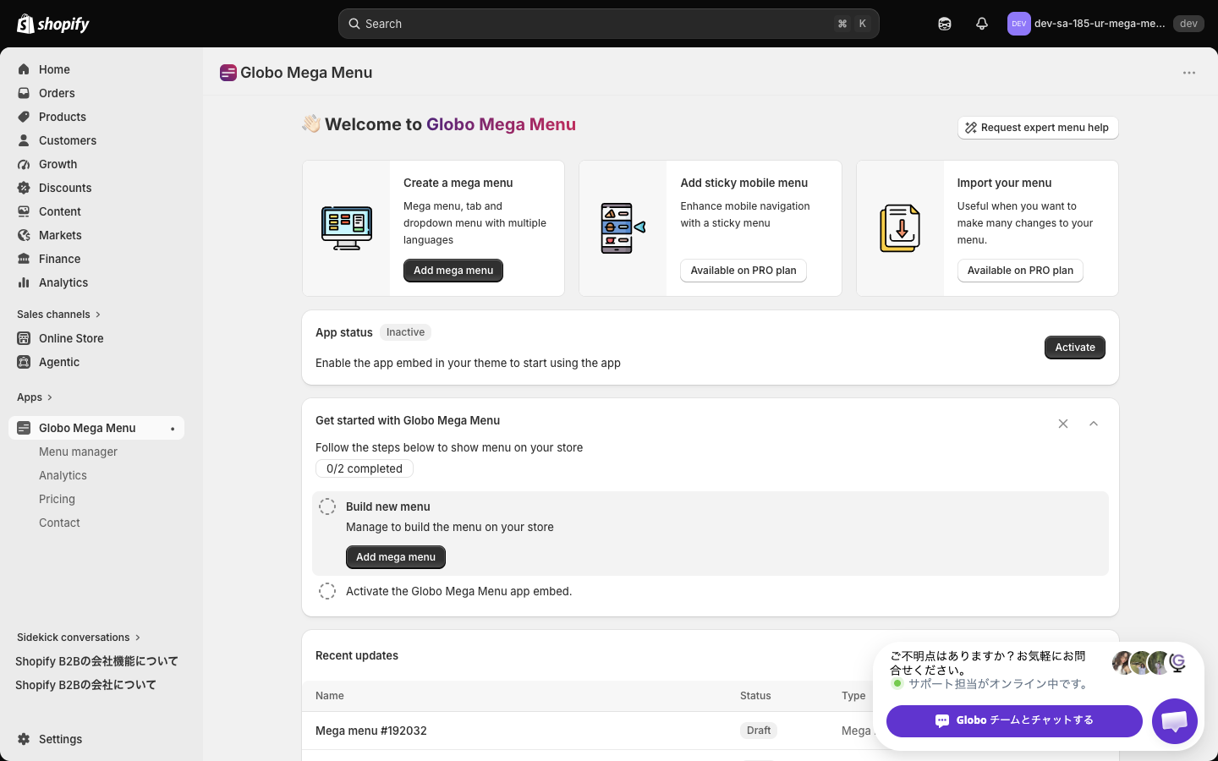Open Menu manager in sidebar

78,452
